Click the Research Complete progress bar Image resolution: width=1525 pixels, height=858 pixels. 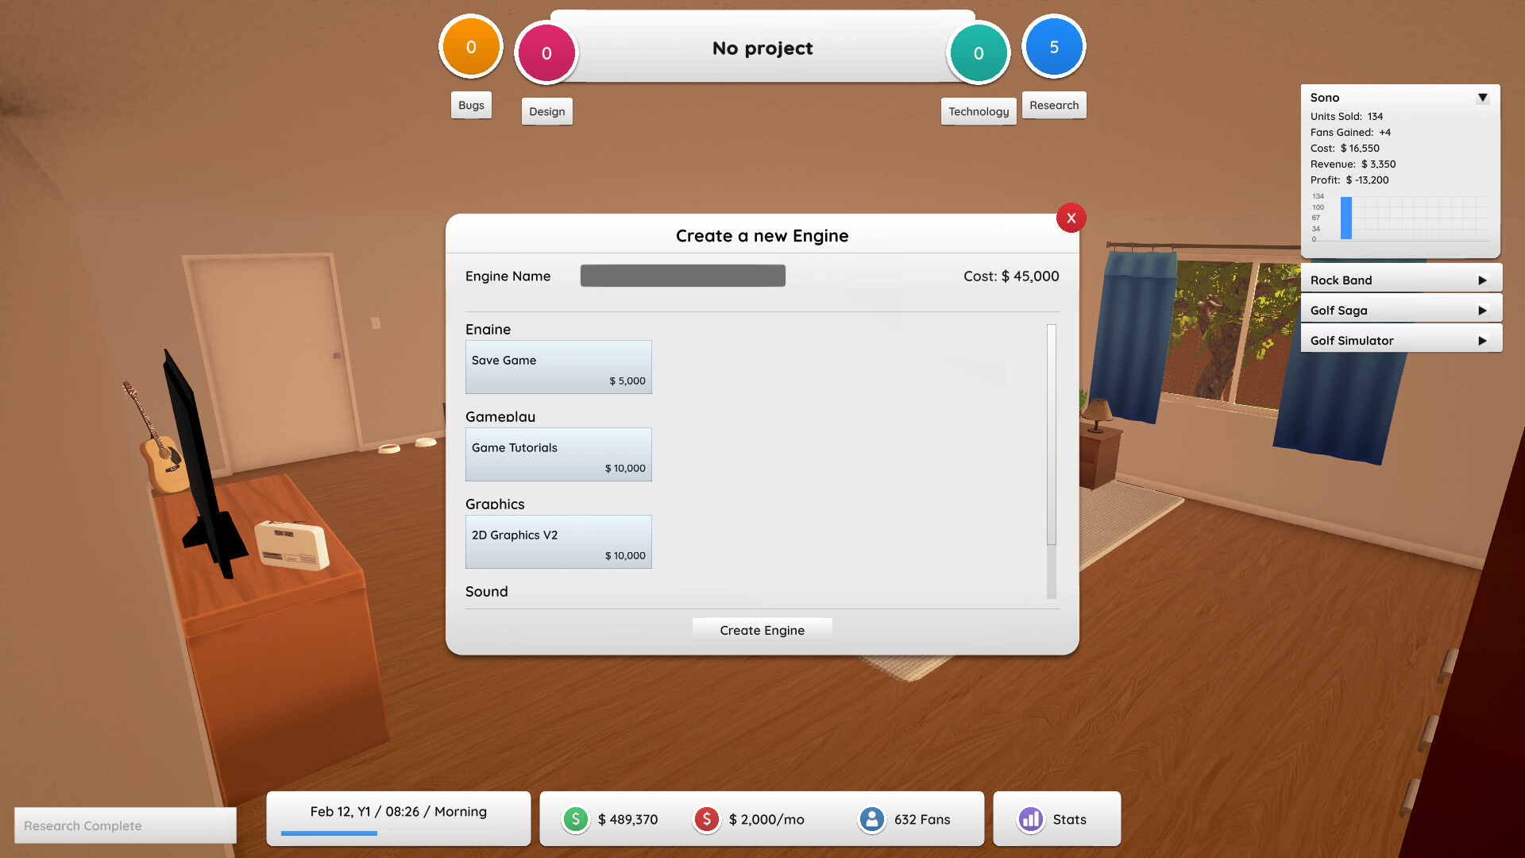(125, 825)
